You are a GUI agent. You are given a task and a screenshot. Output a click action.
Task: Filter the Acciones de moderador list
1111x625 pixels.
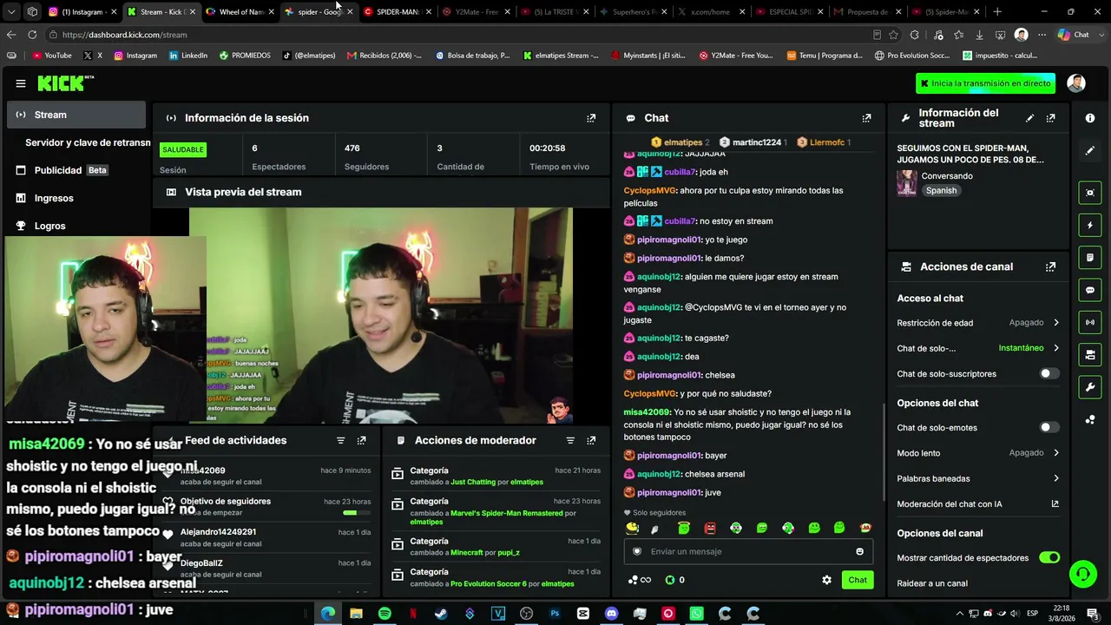pos(570,440)
